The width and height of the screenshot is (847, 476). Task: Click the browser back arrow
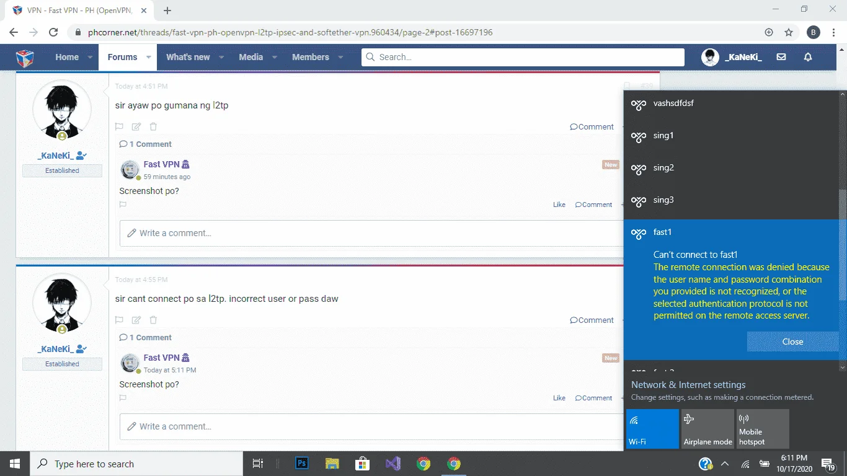point(14,32)
